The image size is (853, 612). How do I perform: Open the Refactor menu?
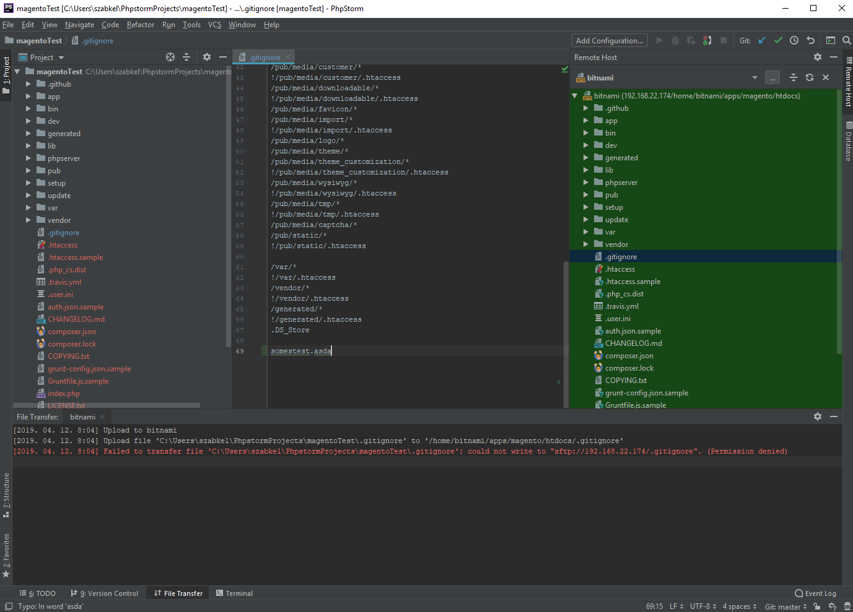pos(141,25)
